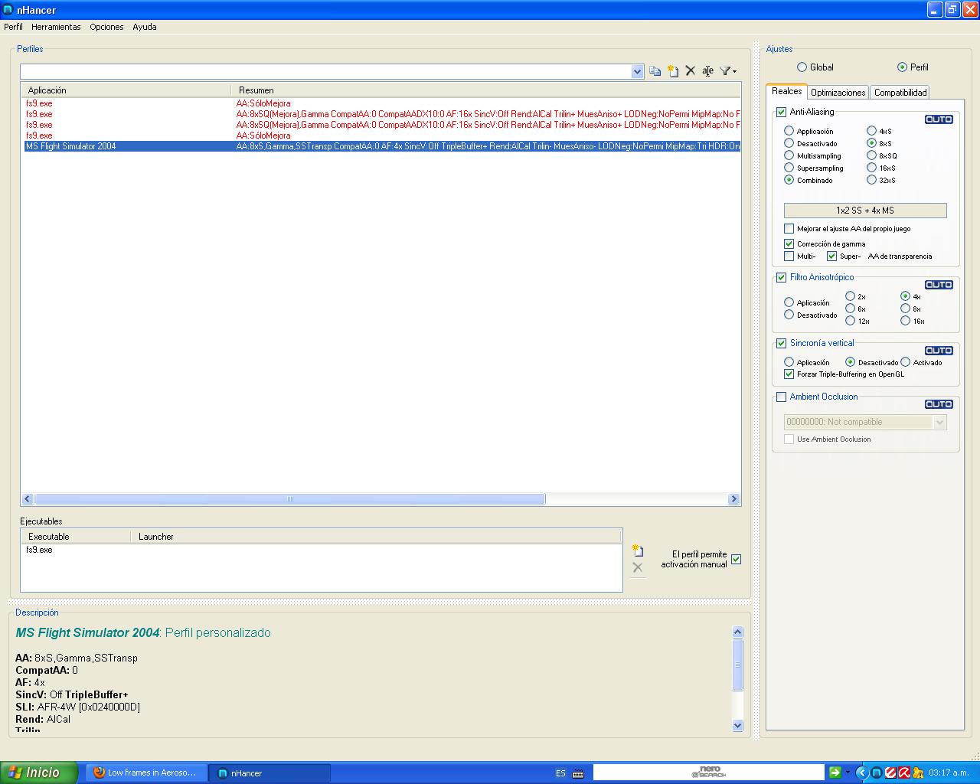Open the Ambient Occlusion compatibility dropdown
980x784 pixels.
coord(940,422)
